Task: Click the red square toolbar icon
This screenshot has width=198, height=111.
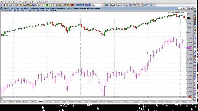Action: 72,5
